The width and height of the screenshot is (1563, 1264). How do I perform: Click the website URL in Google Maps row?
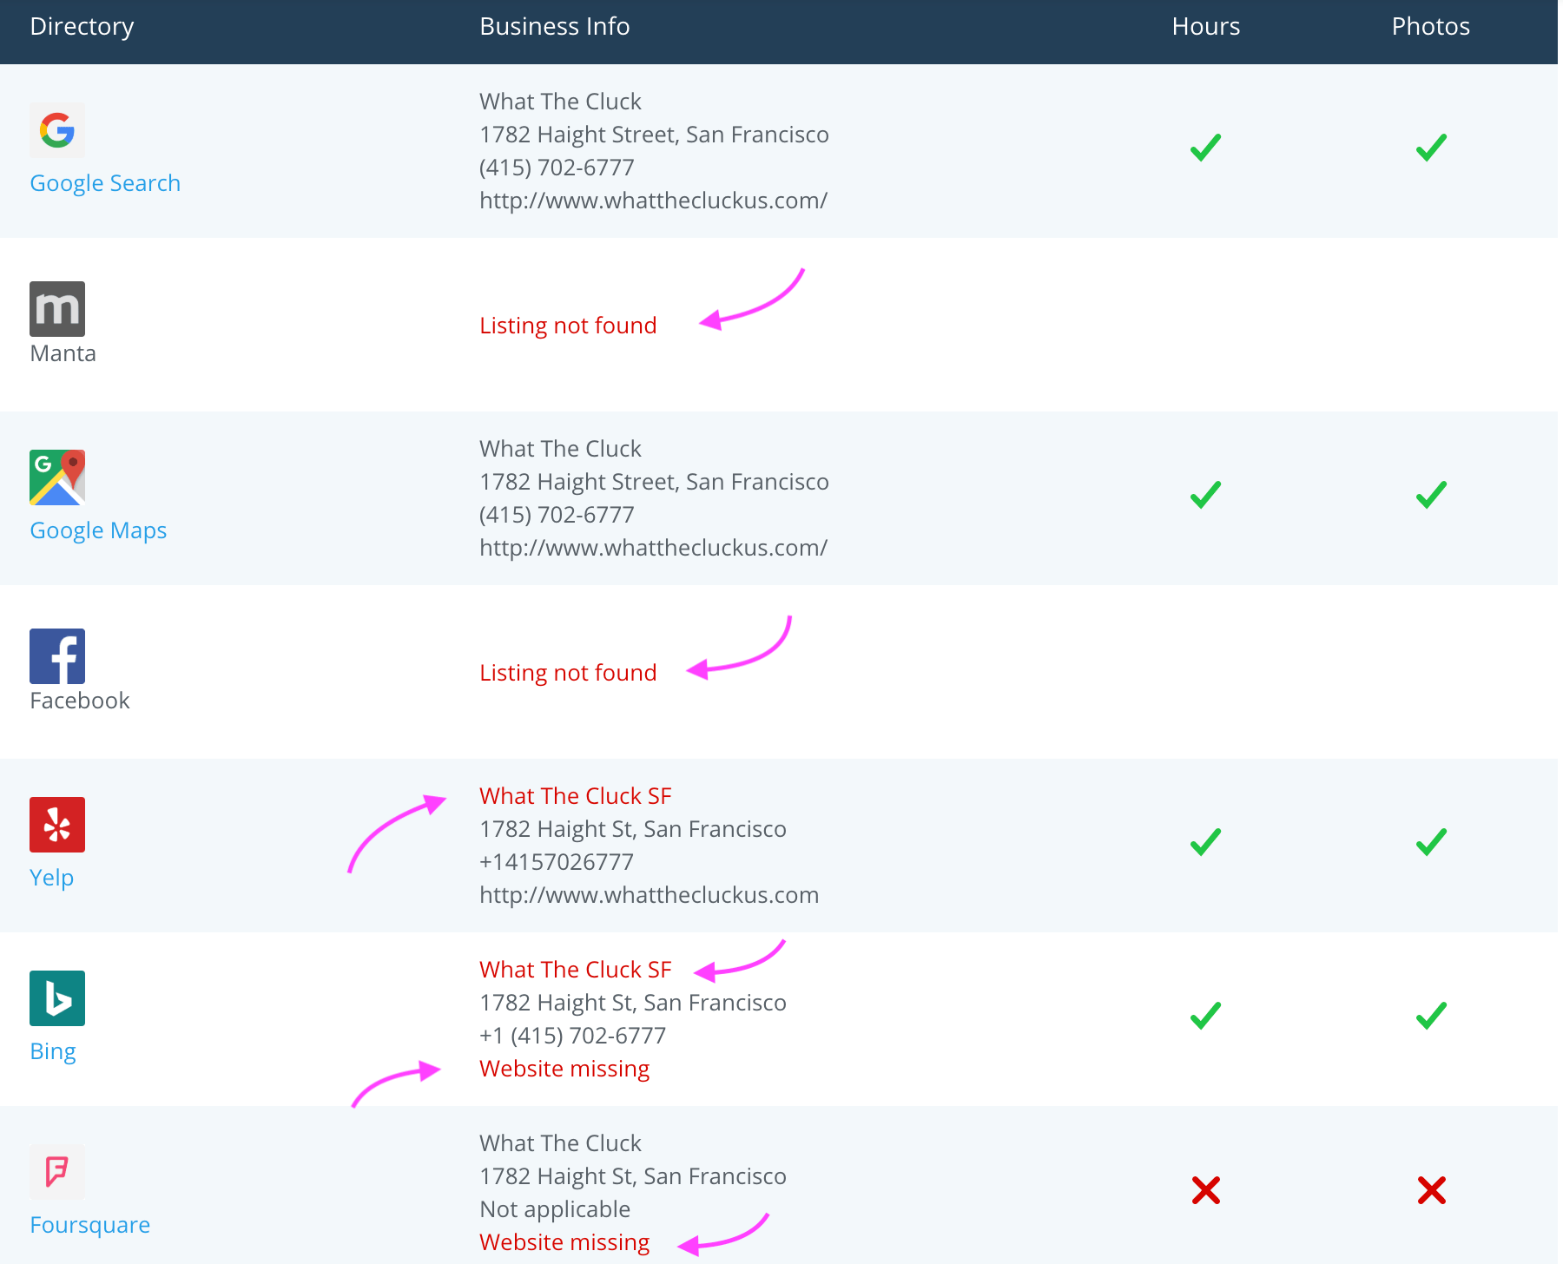pos(653,548)
